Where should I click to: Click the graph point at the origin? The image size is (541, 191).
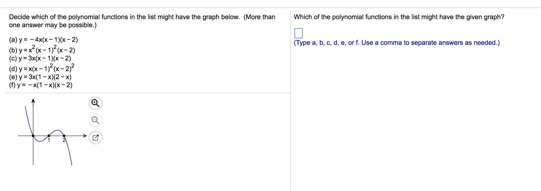(x=33, y=136)
